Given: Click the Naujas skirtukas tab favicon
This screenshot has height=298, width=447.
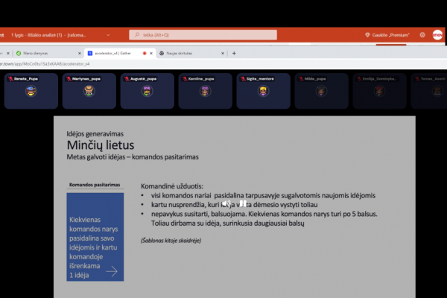Looking at the screenshot, I should click(x=162, y=54).
